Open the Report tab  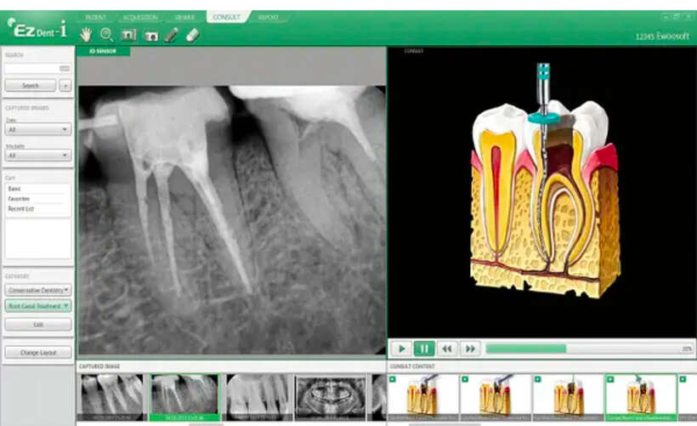[x=268, y=17]
